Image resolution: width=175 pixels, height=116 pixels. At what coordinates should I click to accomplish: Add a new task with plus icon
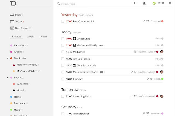[134, 3]
